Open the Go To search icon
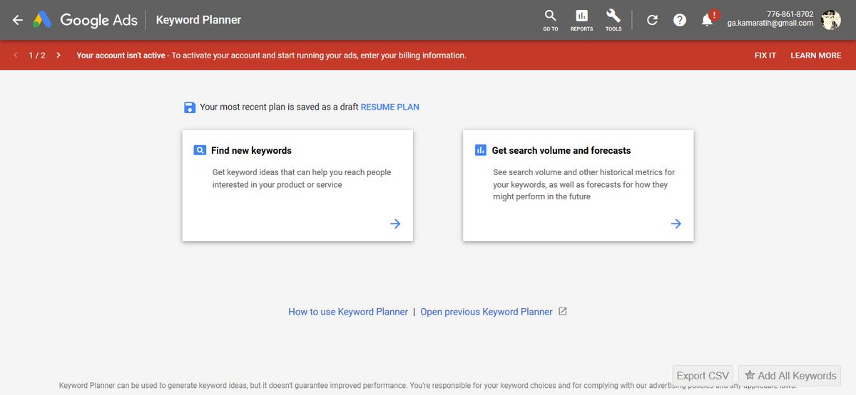Image resolution: width=856 pixels, height=395 pixels. click(550, 20)
